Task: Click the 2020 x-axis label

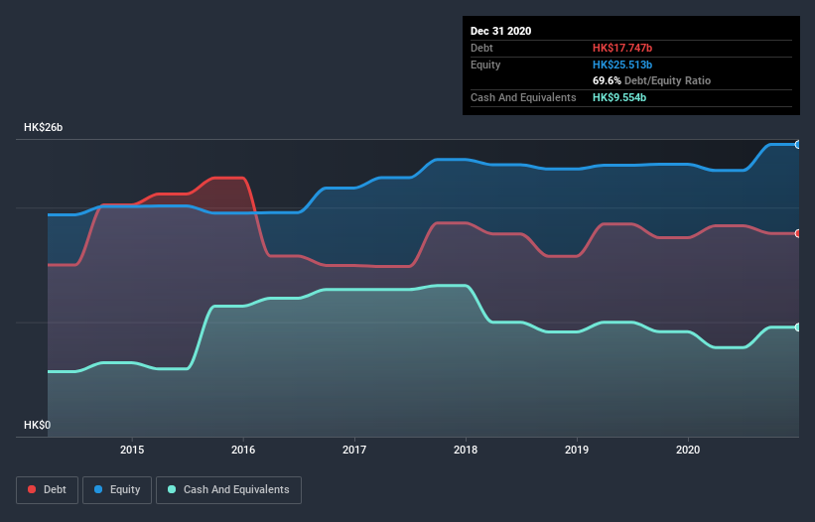Action: (688, 450)
